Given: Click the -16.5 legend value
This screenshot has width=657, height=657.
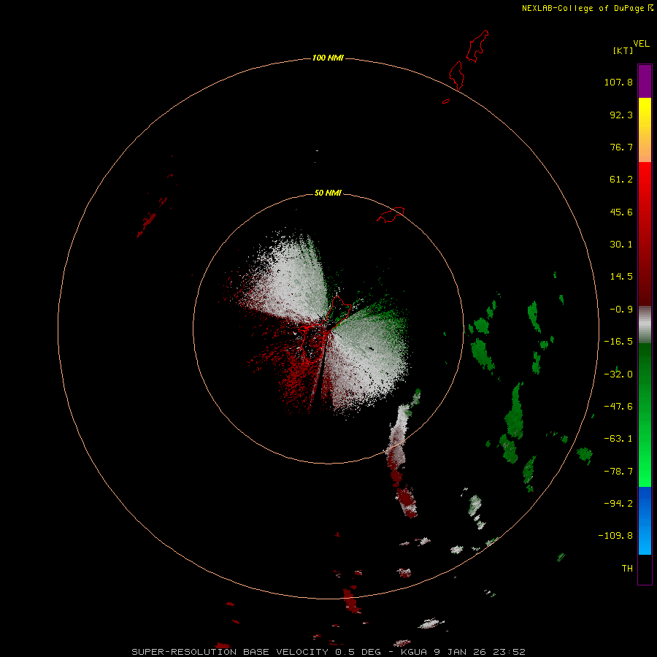Looking at the screenshot, I should click(x=618, y=342).
